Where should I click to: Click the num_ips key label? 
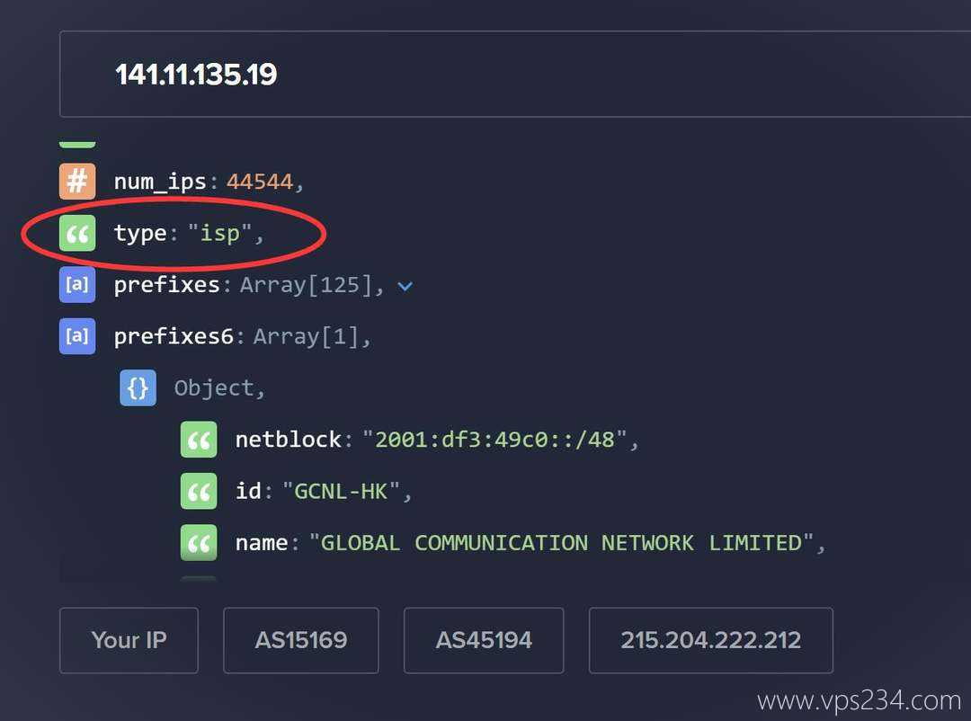[x=160, y=182]
